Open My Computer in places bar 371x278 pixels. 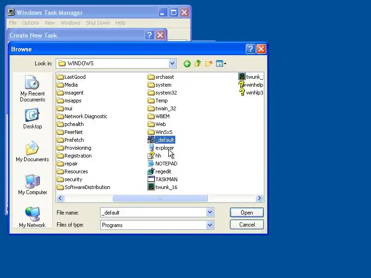(x=32, y=184)
